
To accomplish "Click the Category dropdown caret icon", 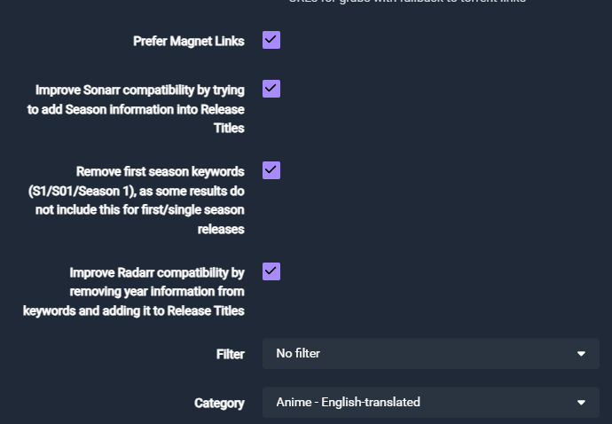I will click(x=581, y=403).
